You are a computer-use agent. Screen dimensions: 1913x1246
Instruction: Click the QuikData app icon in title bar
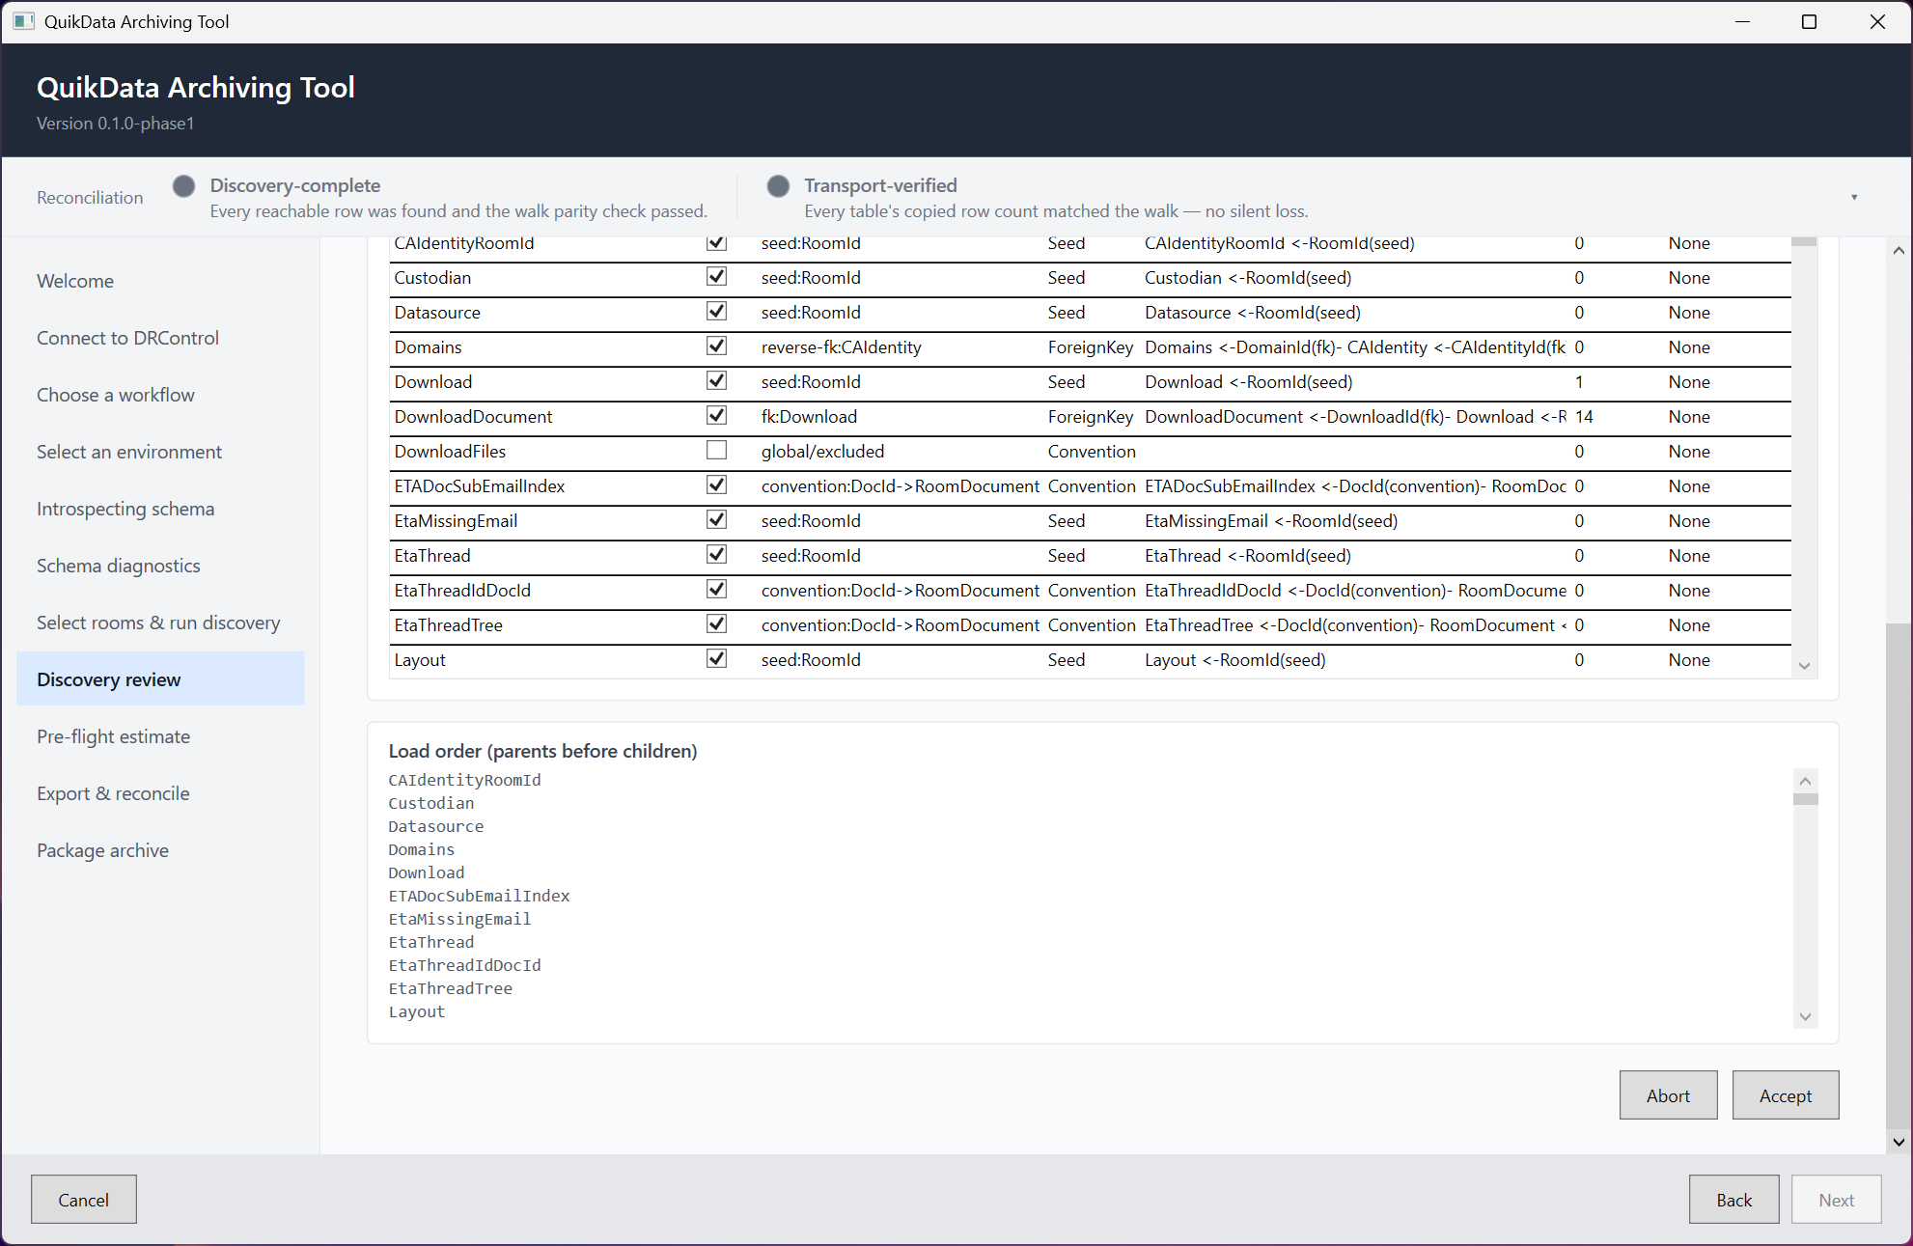tap(23, 21)
